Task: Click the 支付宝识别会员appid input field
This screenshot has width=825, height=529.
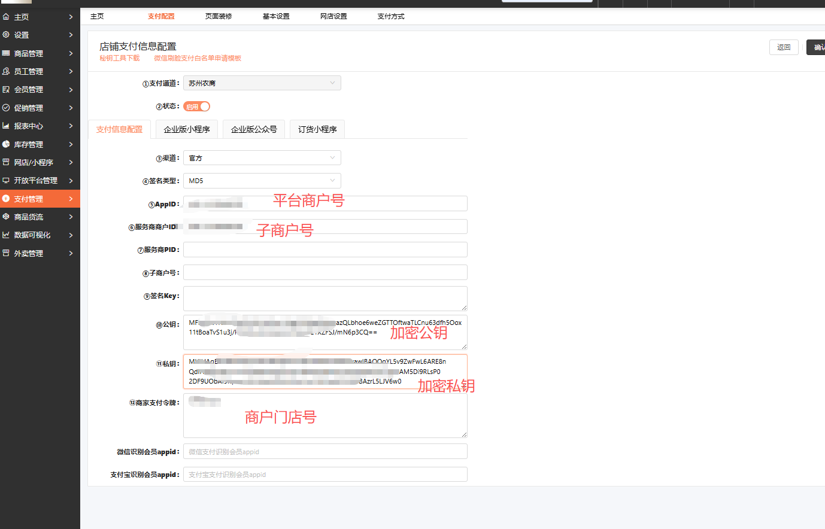Action: click(325, 475)
